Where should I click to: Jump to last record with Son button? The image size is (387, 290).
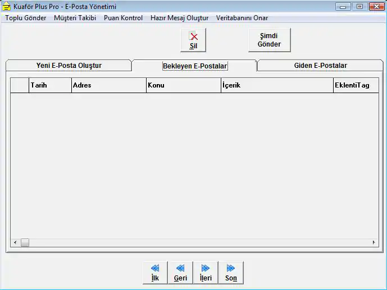click(x=231, y=273)
